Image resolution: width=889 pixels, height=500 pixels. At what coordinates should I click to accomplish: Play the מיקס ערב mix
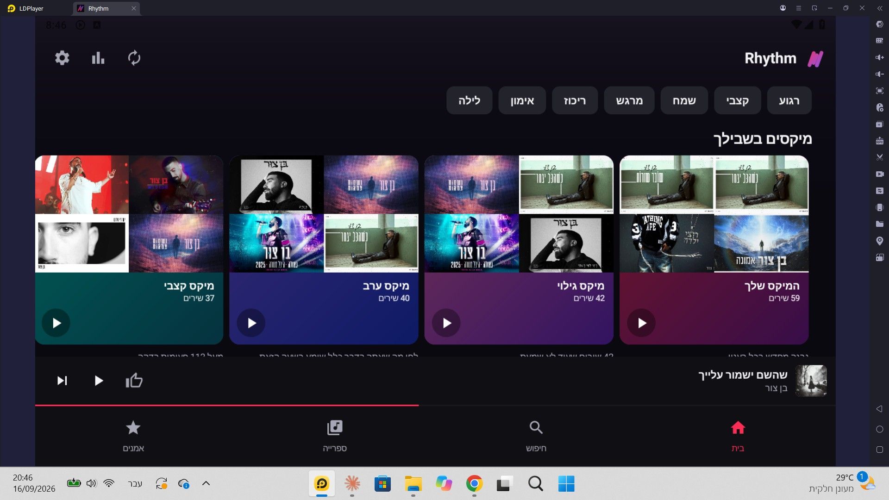coord(251,323)
